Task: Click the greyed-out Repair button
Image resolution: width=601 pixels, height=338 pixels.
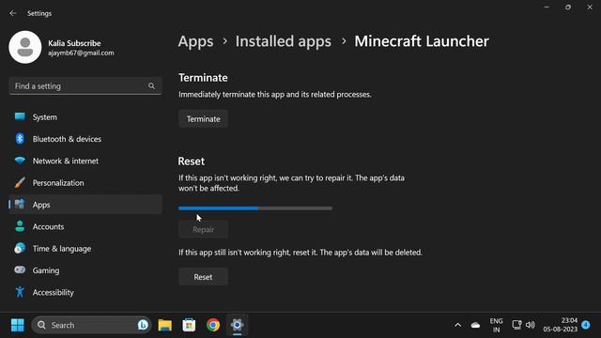Action: coord(203,229)
